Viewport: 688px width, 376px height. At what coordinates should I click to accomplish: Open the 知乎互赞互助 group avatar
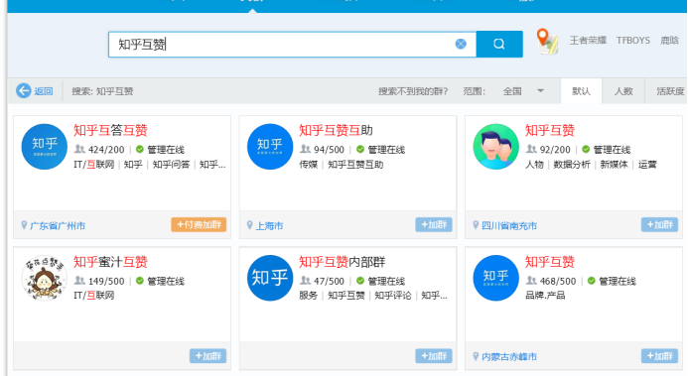pos(270,147)
